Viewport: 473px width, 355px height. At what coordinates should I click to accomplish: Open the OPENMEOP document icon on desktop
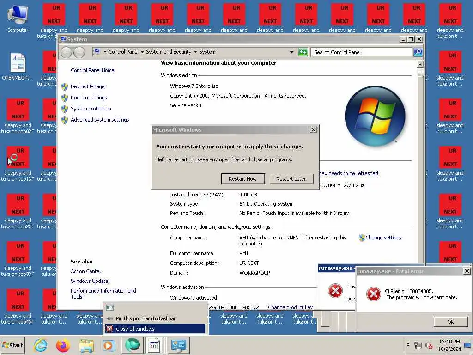(x=18, y=67)
